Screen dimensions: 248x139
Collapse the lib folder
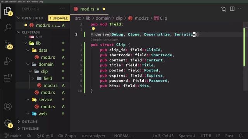25,43
